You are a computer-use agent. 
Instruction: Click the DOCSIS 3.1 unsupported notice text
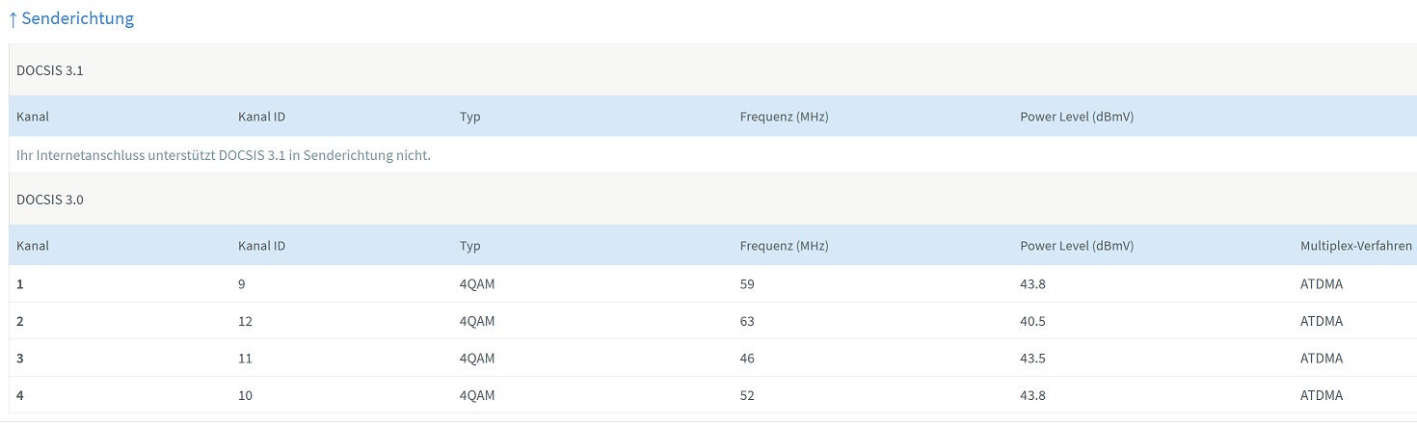224,156
